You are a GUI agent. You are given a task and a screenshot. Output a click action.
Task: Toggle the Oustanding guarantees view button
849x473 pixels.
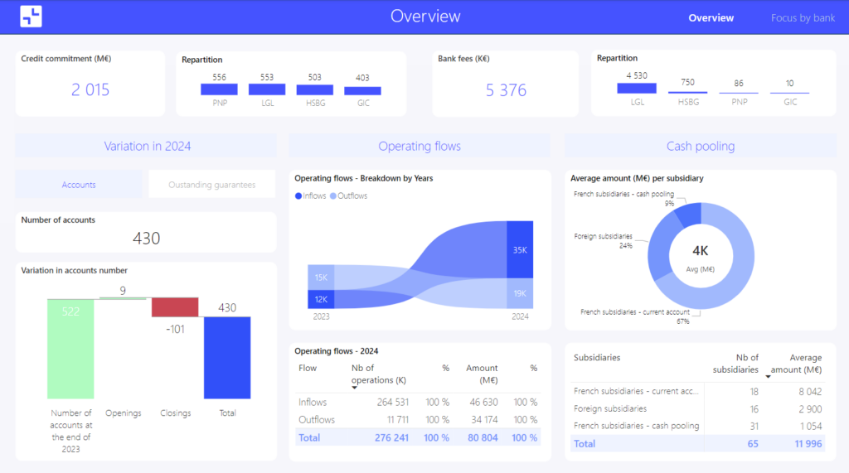coord(211,185)
